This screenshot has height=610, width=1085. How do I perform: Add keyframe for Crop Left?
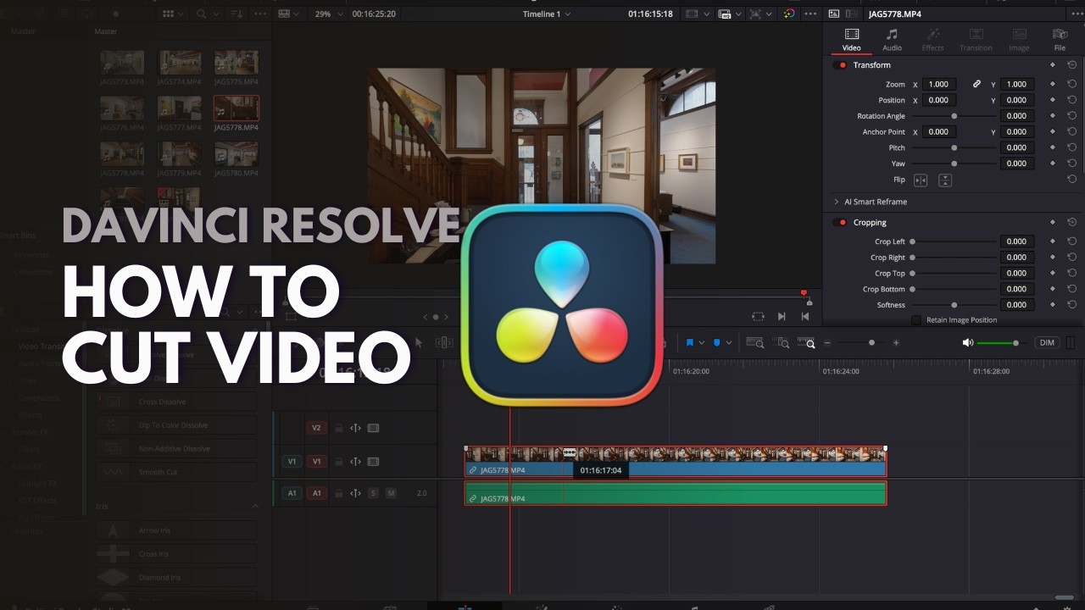click(1052, 241)
